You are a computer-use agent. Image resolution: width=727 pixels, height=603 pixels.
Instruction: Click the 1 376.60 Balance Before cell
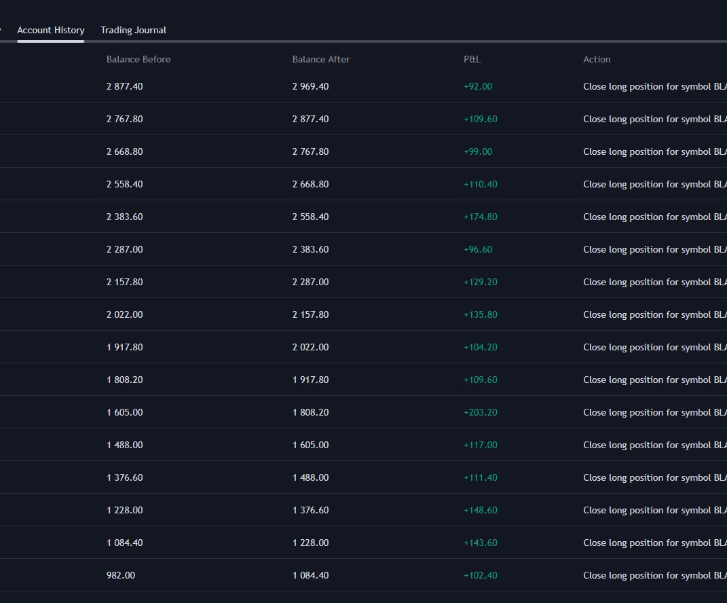coord(125,477)
